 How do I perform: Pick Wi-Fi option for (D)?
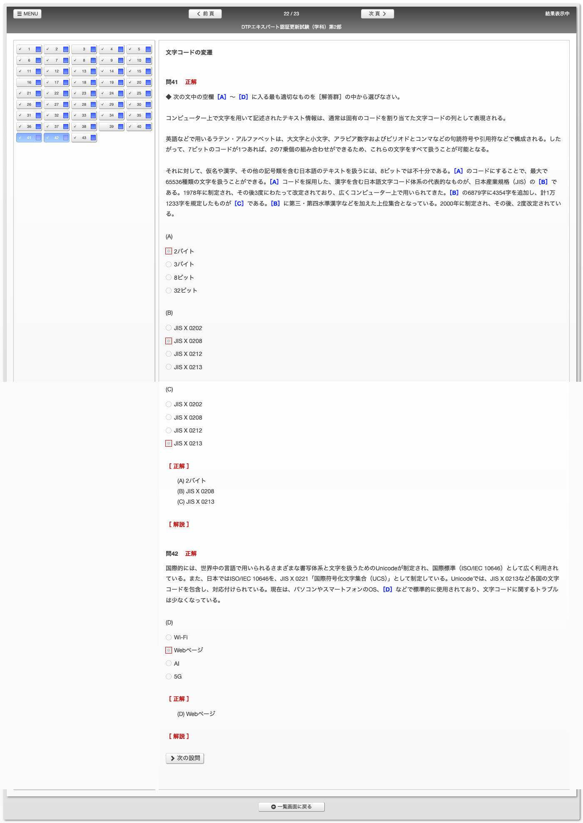point(169,637)
